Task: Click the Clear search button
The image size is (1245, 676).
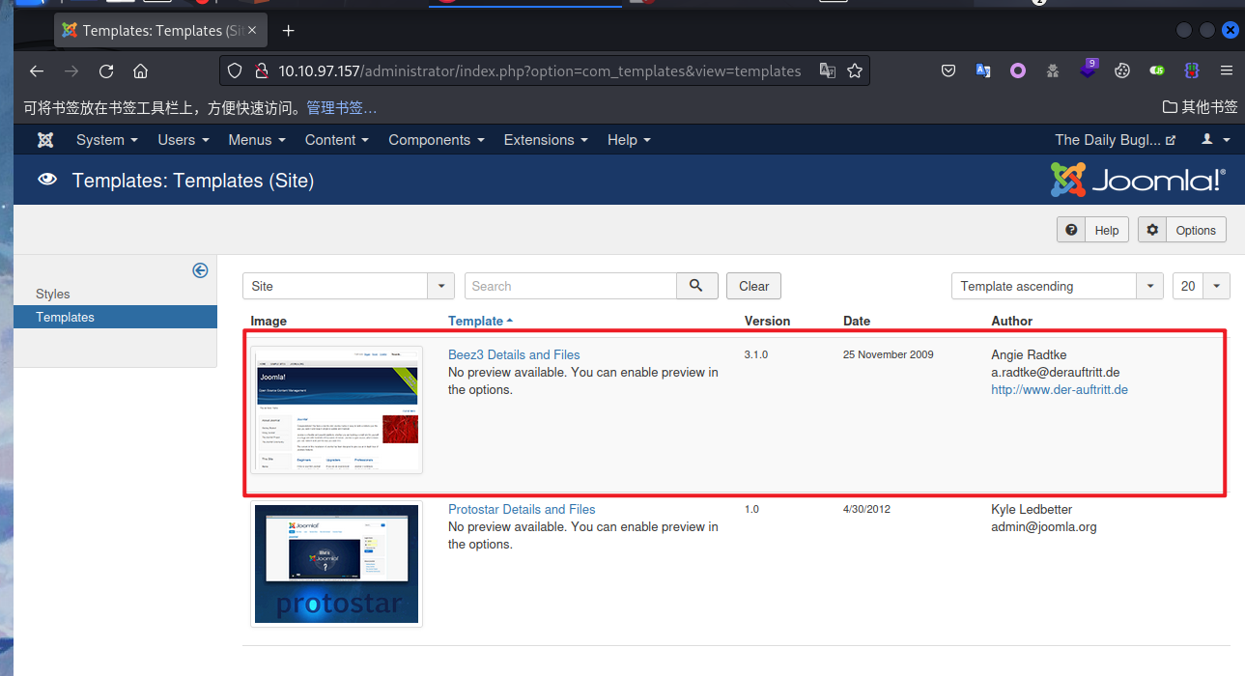Action: pos(753,286)
